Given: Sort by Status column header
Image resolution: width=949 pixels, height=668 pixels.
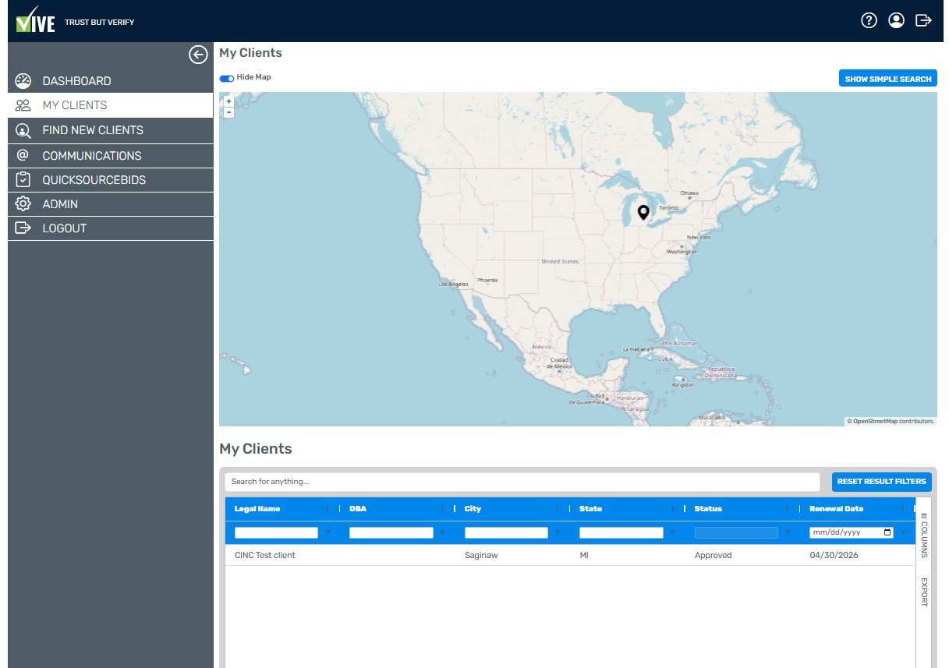Looking at the screenshot, I should pos(709,509).
